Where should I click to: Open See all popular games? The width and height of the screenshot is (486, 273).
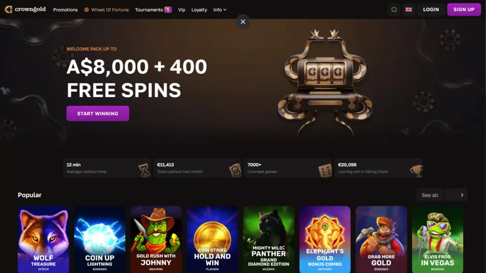pos(430,195)
